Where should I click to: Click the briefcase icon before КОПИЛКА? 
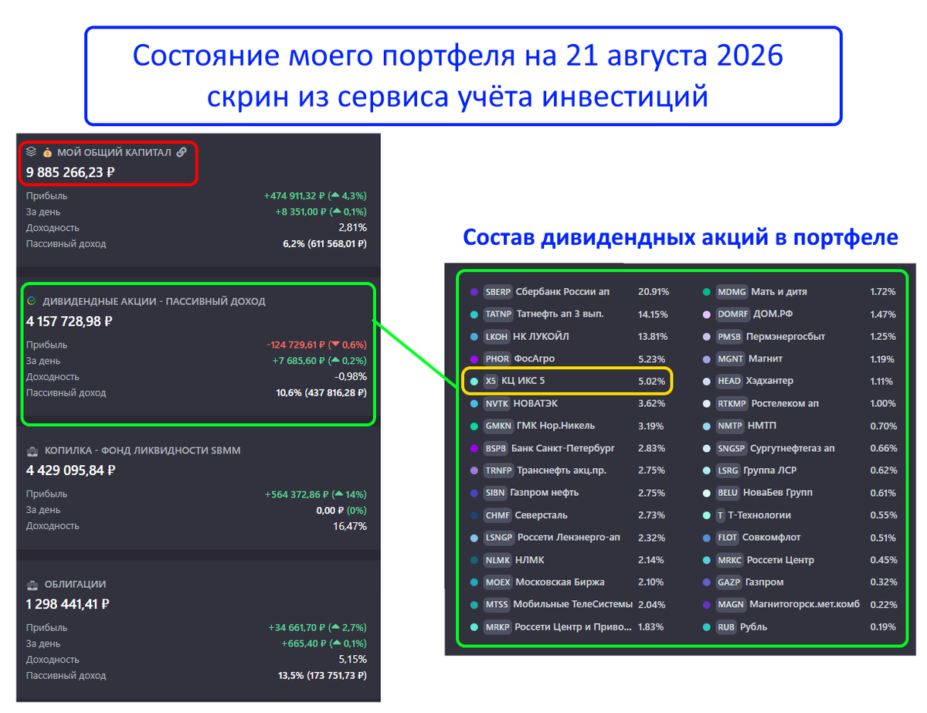(x=32, y=450)
